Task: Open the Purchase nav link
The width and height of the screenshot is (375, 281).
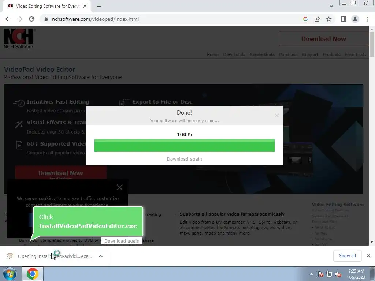Action: tap(288, 55)
